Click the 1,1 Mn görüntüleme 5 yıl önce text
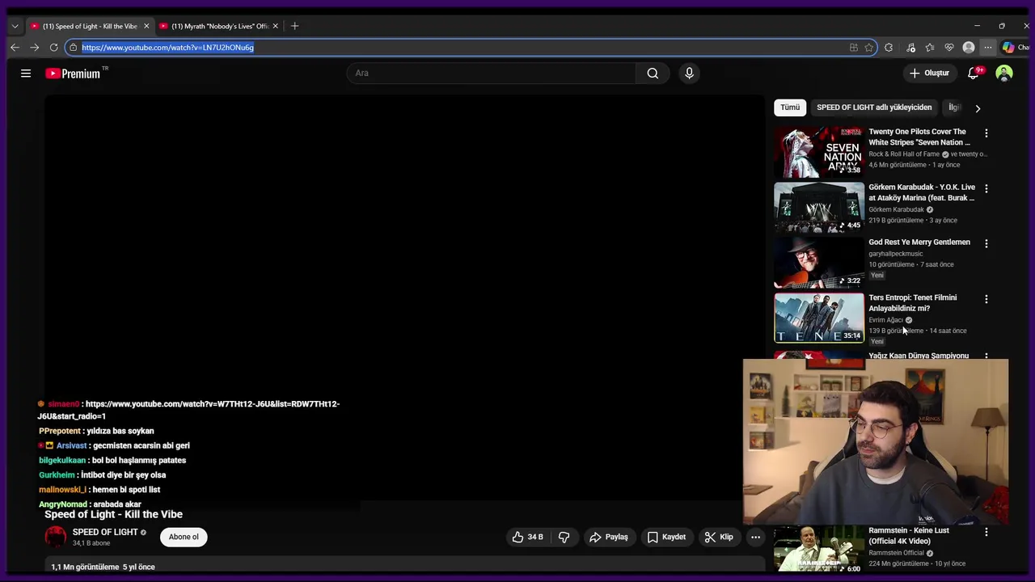This screenshot has width=1035, height=582. tap(103, 567)
